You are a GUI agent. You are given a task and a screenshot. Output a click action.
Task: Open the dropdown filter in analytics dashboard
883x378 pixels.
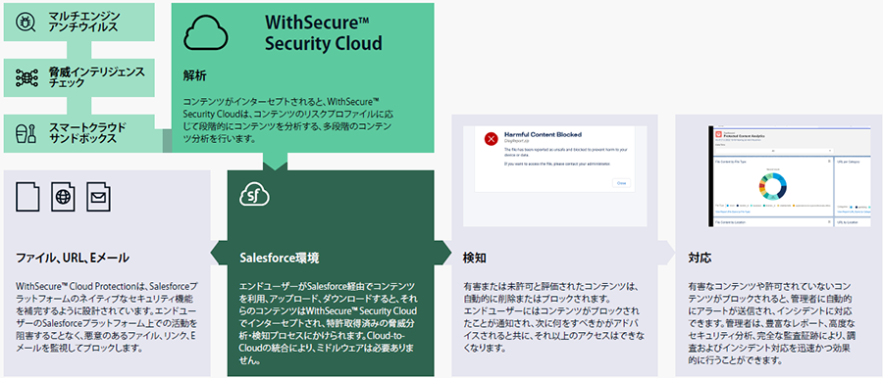(774, 150)
